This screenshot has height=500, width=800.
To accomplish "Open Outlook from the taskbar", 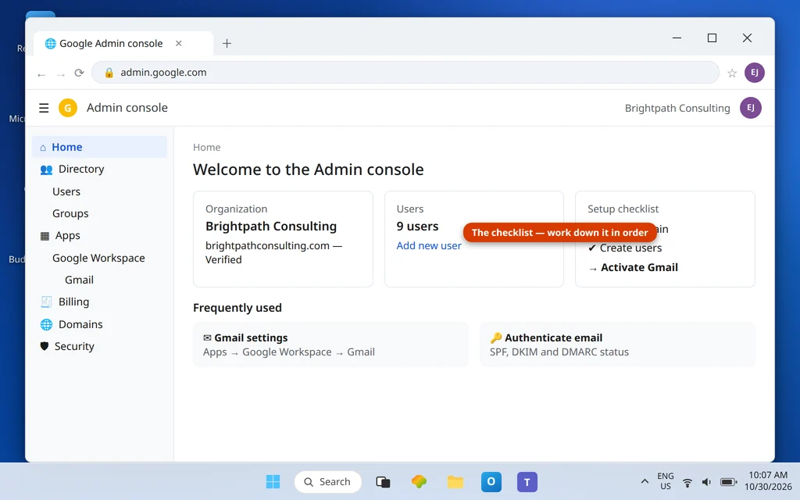I will pos(491,481).
